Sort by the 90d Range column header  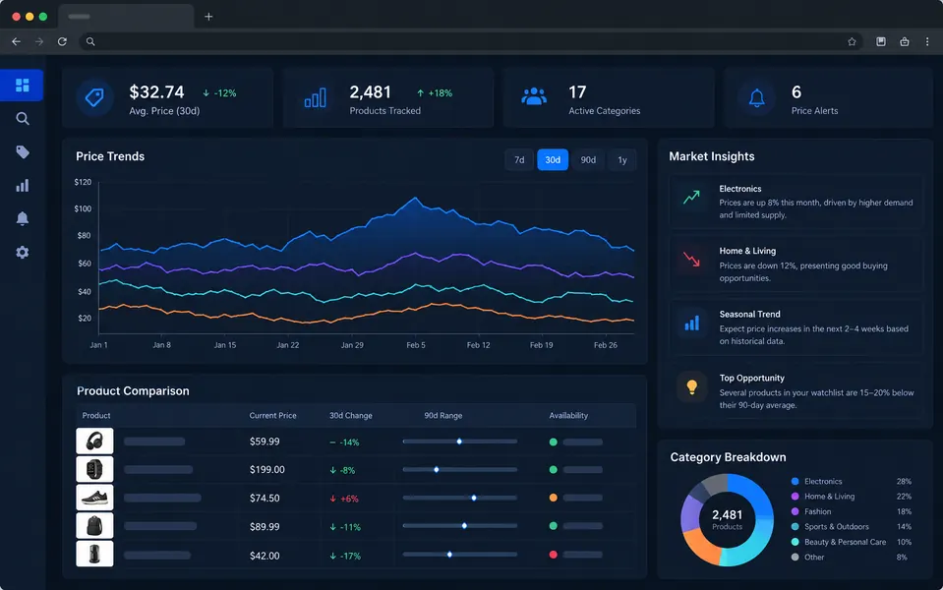443,416
